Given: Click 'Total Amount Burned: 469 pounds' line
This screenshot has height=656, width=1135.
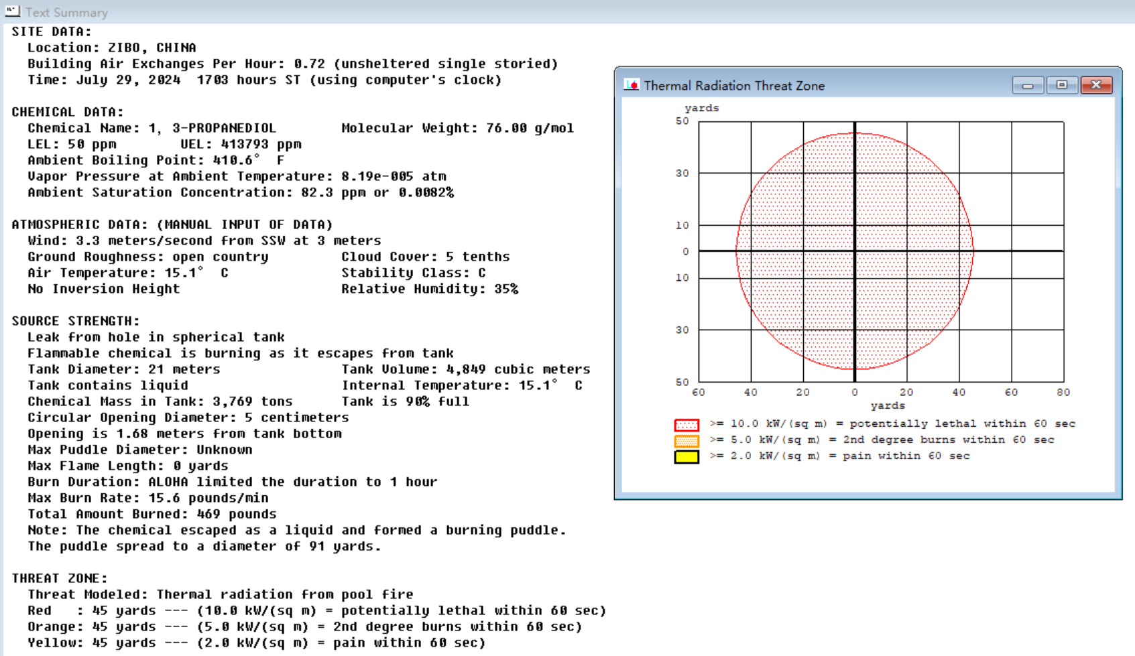Looking at the screenshot, I should point(152,514).
